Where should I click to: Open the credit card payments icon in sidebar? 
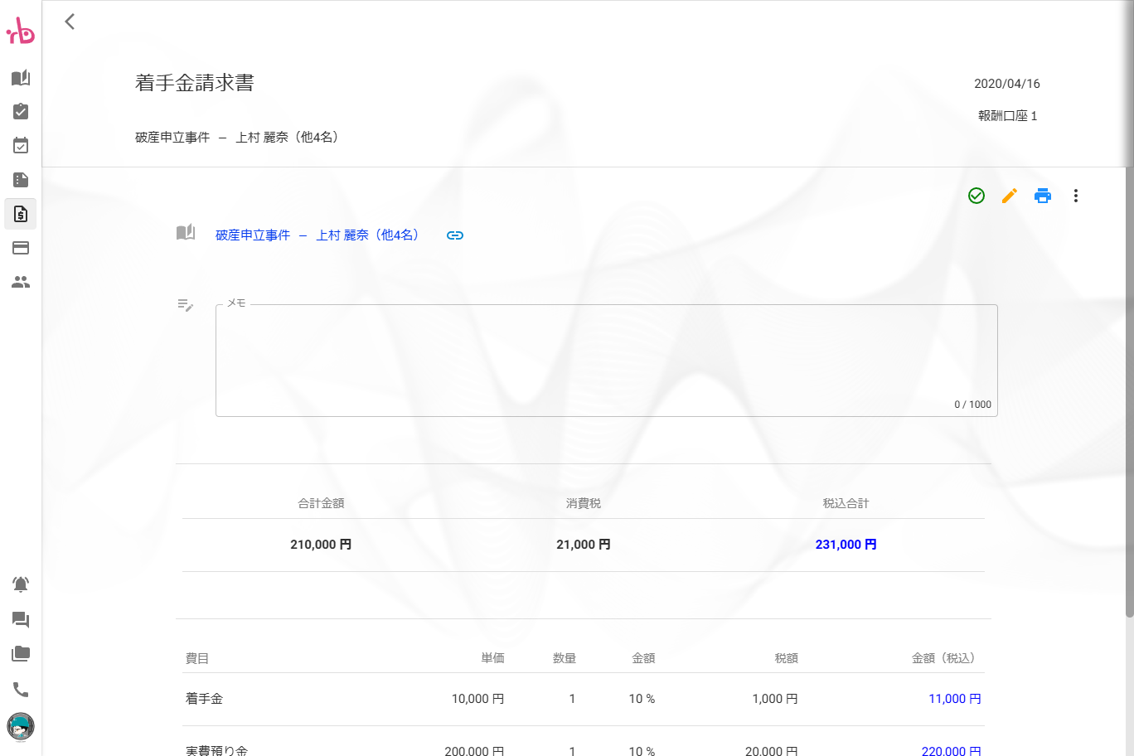coord(21,248)
